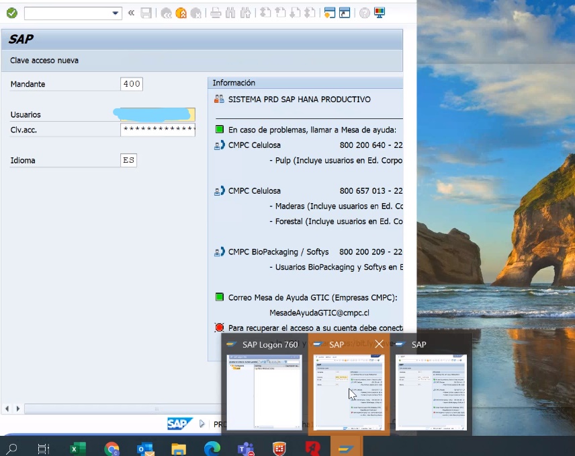
Task: Click the green Enter checkmark icon
Action: tap(11, 13)
